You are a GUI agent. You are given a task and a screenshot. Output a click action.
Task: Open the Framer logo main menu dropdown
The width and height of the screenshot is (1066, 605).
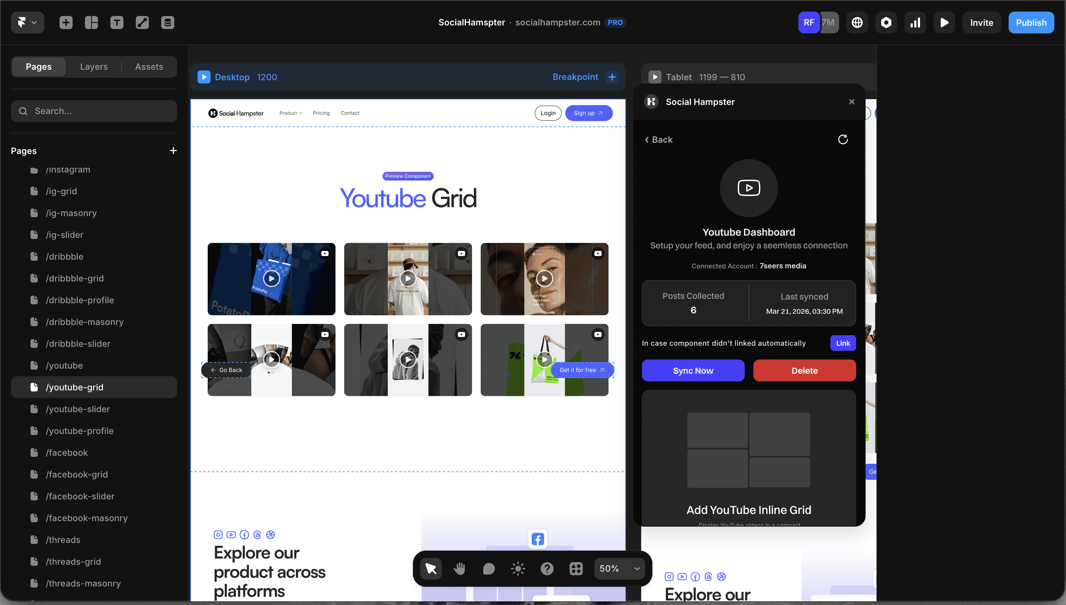(27, 23)
